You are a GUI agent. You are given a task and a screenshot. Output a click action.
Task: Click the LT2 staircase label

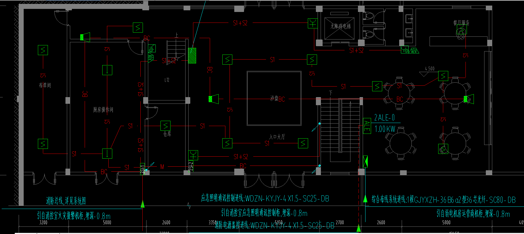point(167,80)
